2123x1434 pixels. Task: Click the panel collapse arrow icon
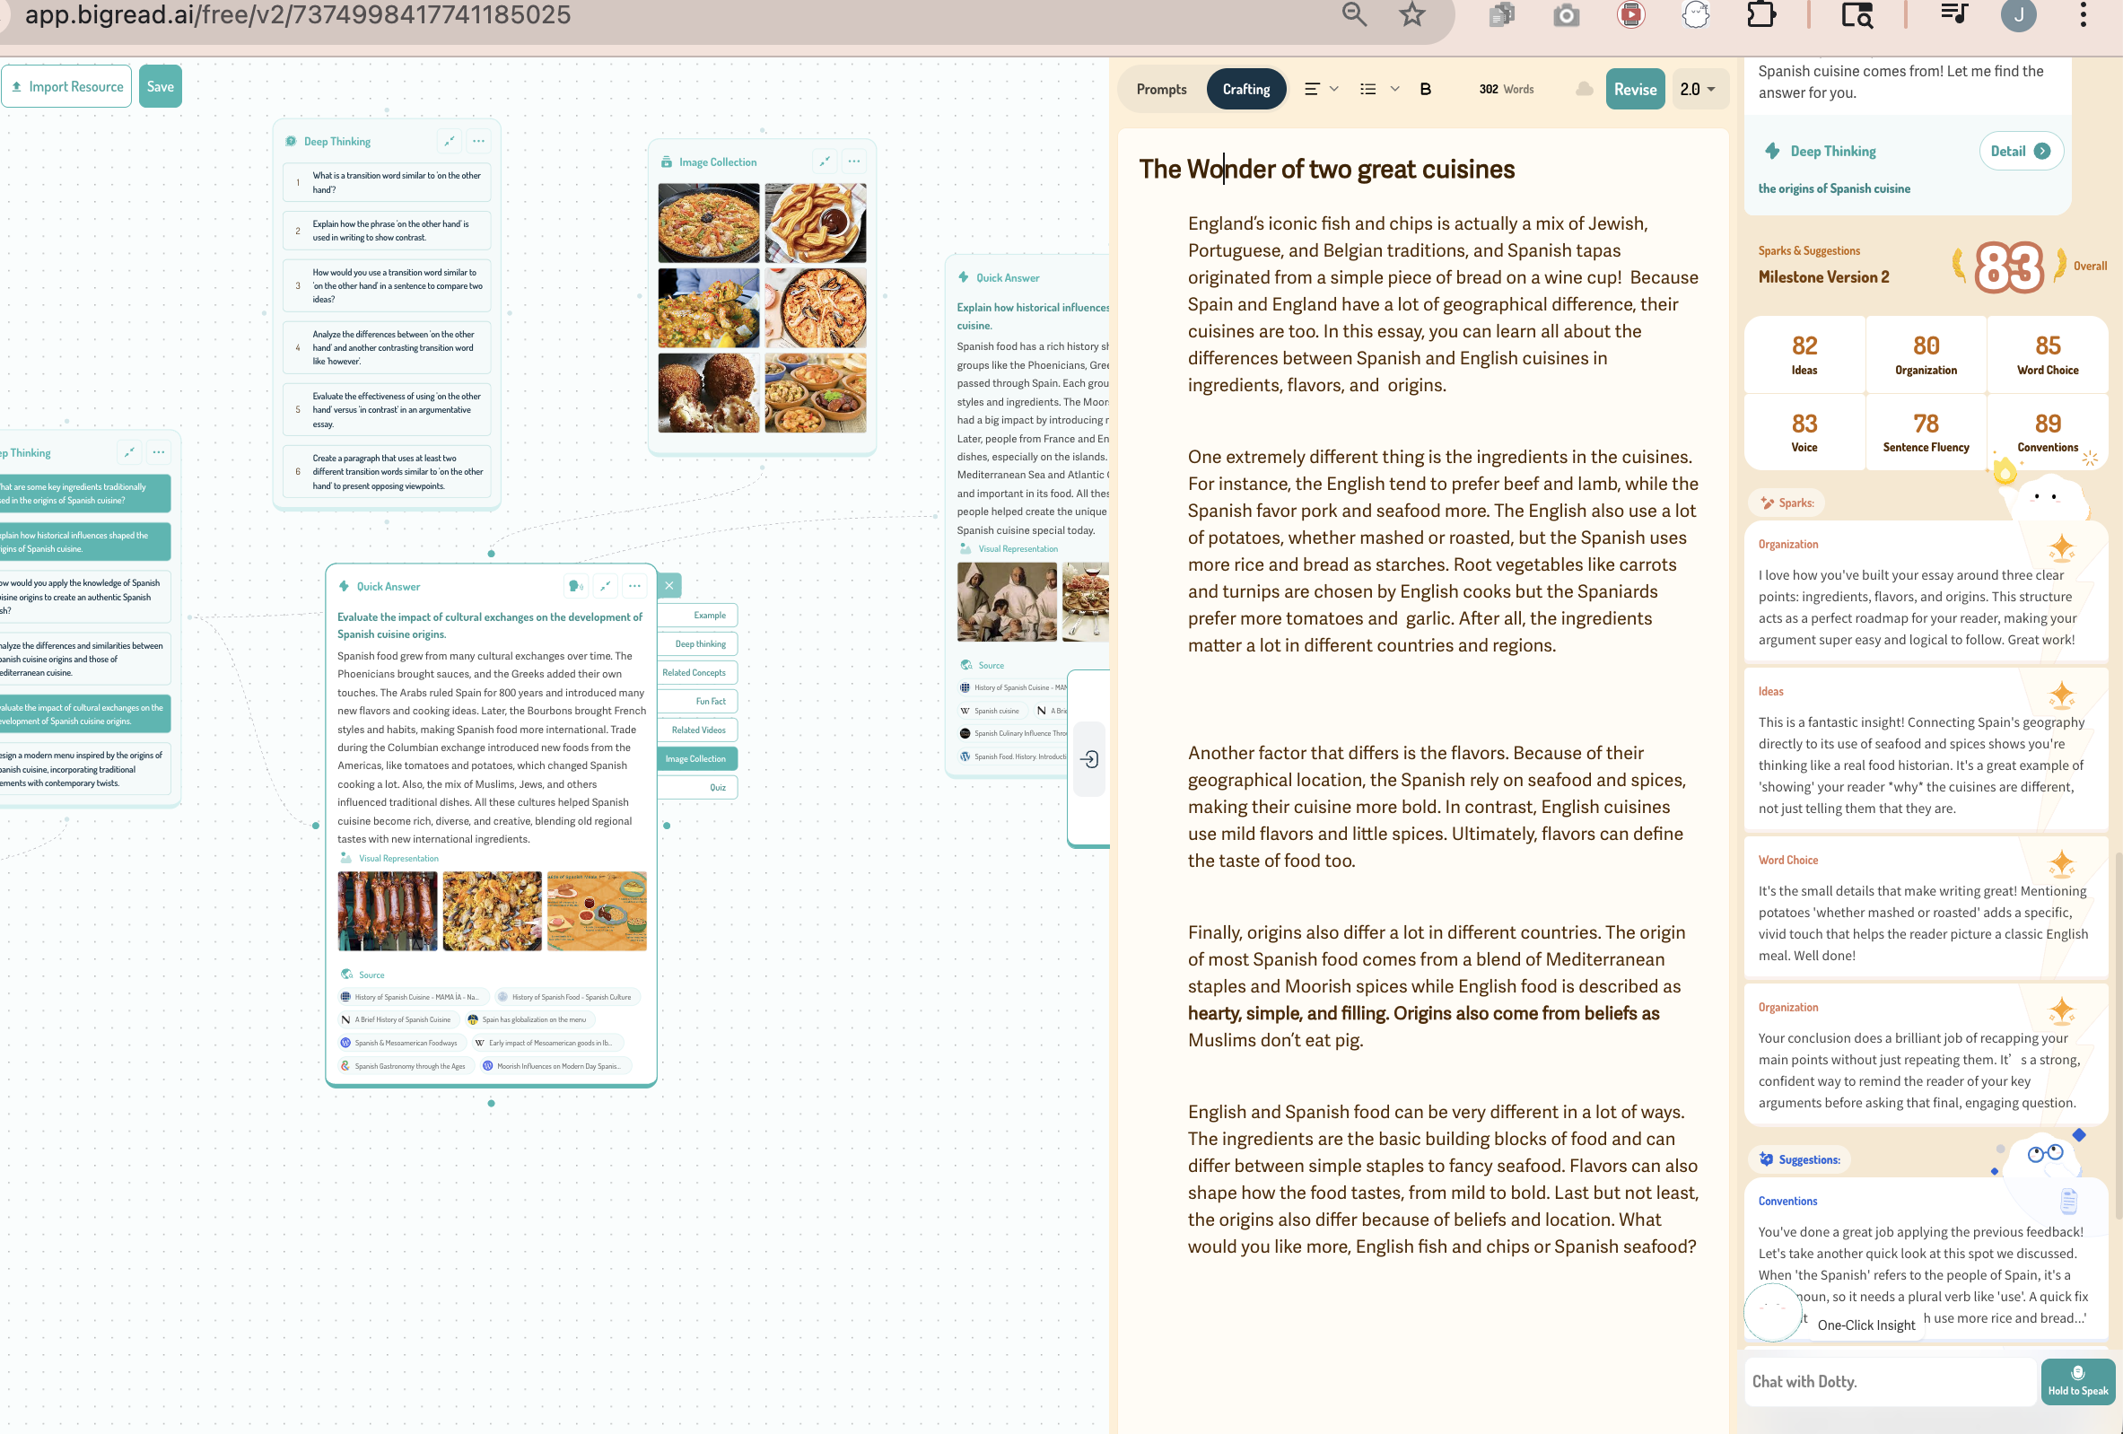(1089, 759)
